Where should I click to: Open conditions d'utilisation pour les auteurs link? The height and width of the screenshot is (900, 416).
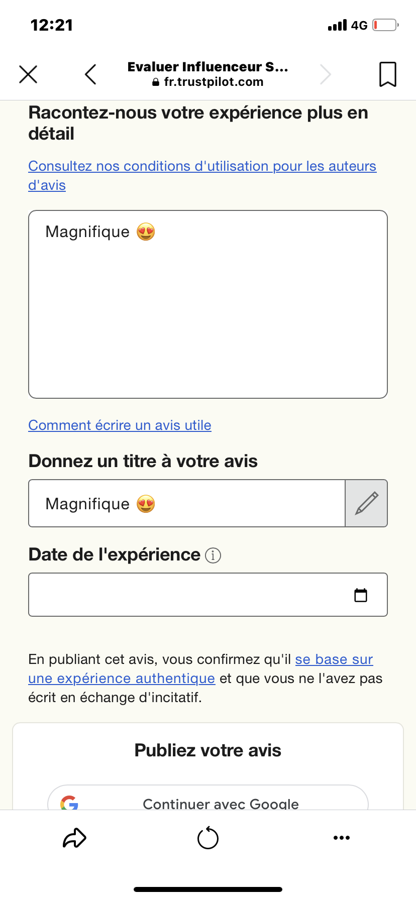coord(202,166)
